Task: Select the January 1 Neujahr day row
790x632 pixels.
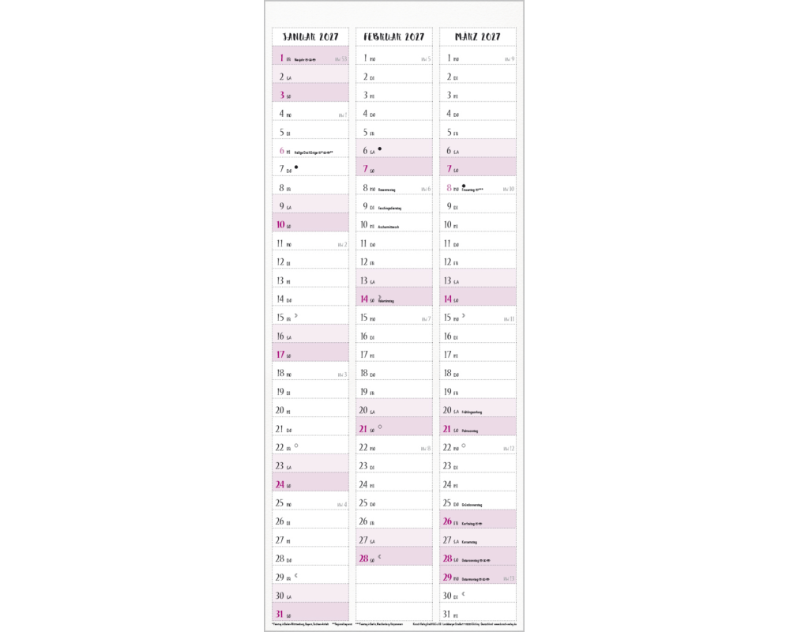Action: (x=310, y=58)
